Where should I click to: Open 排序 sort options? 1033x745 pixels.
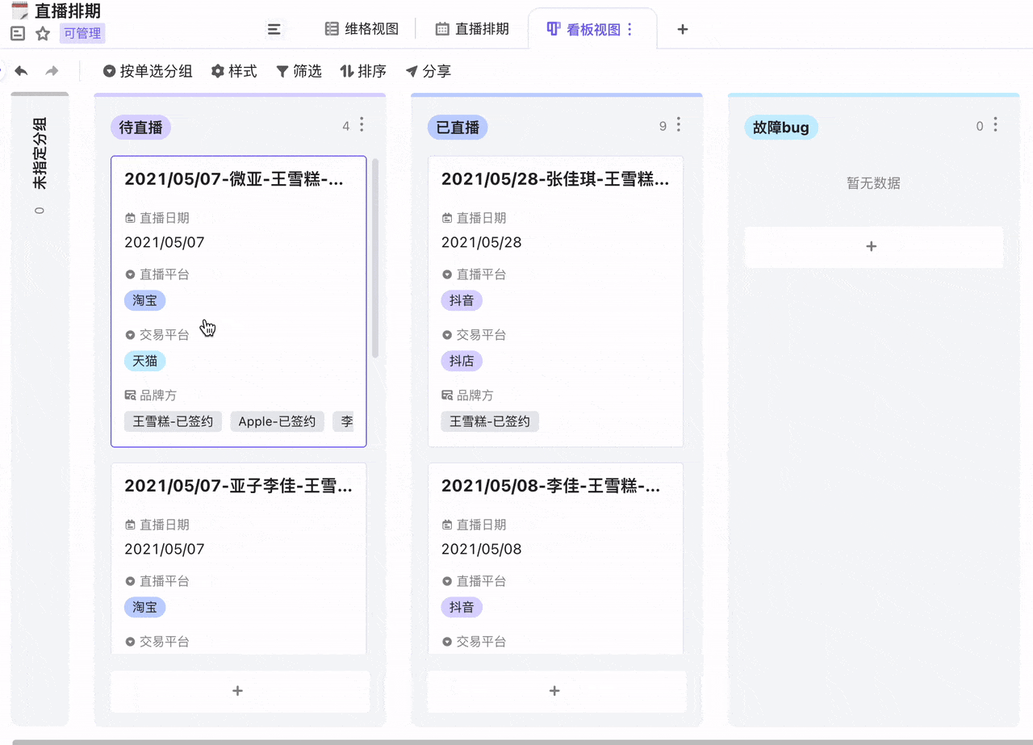[x=363, y=71]
